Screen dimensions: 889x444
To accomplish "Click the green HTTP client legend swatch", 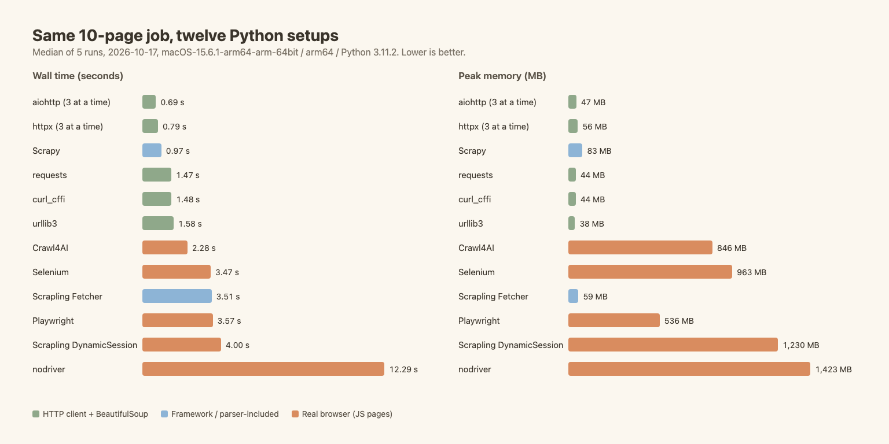I will (x=36, y=414).
